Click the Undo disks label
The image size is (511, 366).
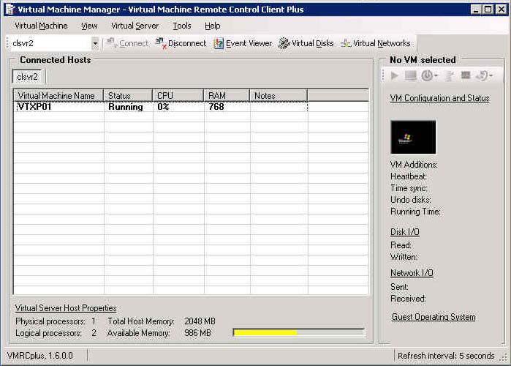pyautogui.click(x=411, y=200)
